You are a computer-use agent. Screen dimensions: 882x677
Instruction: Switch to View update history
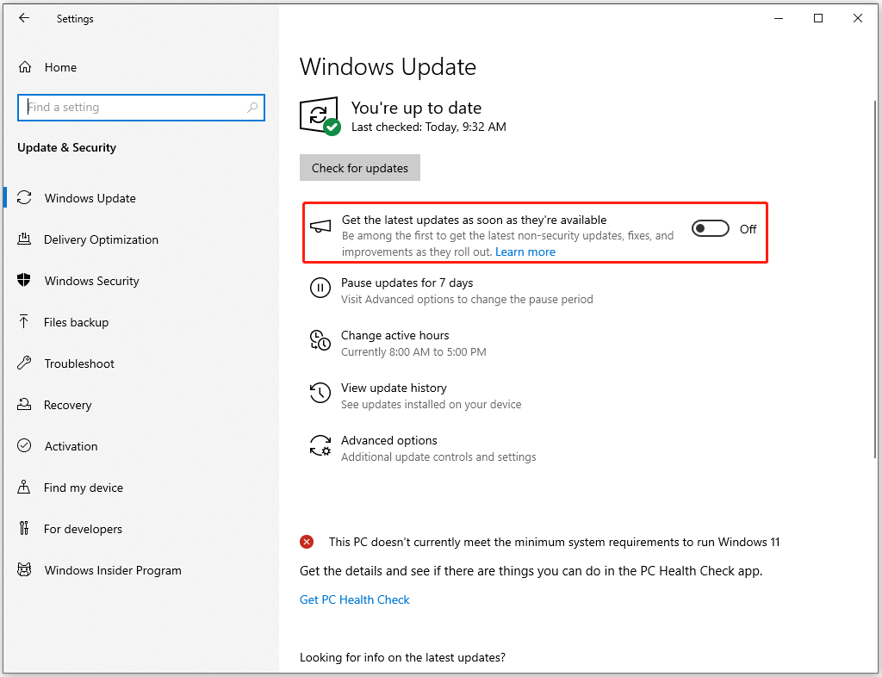coord(394,388)
